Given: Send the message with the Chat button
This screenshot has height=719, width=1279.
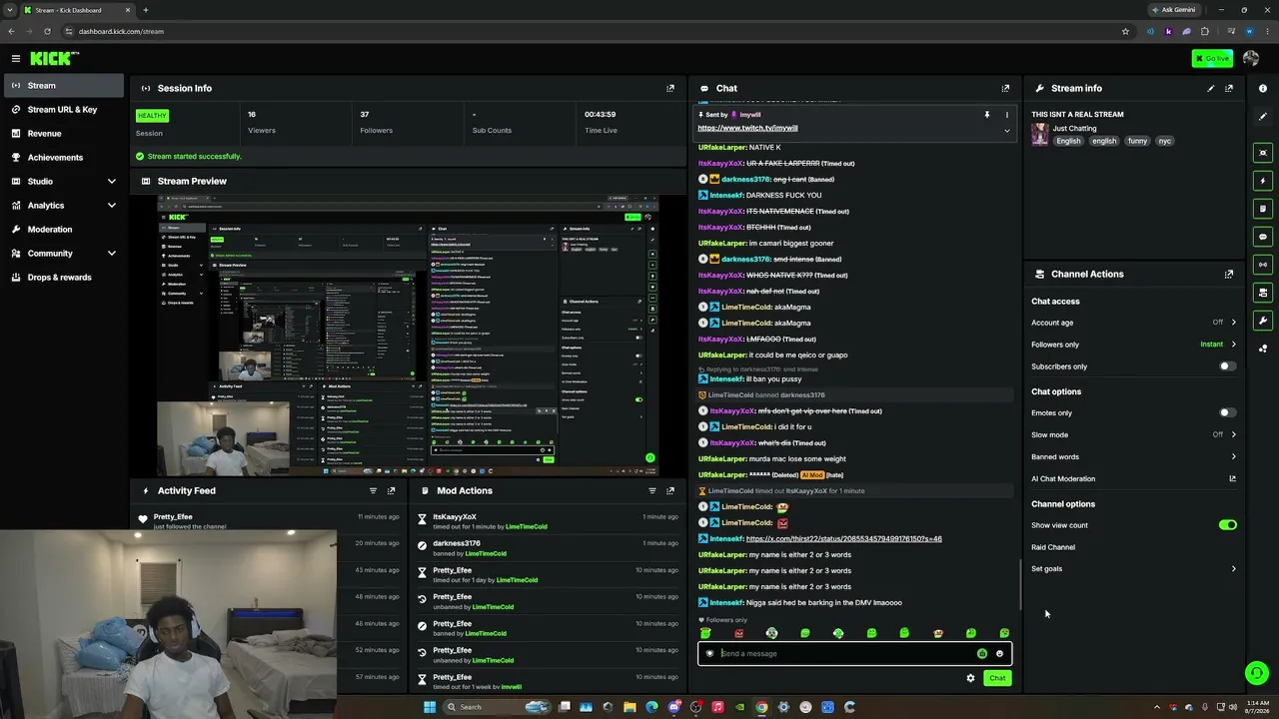Looking at the screenshot, I should coord(997,678).
